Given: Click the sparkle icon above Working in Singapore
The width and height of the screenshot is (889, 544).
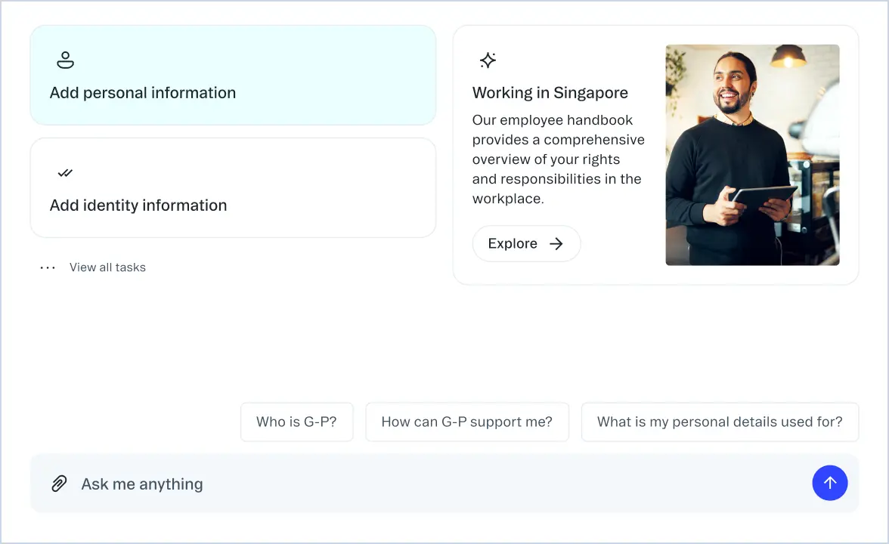Looking at the screenshot, I should pyautogui.click(x=488, y=60).
